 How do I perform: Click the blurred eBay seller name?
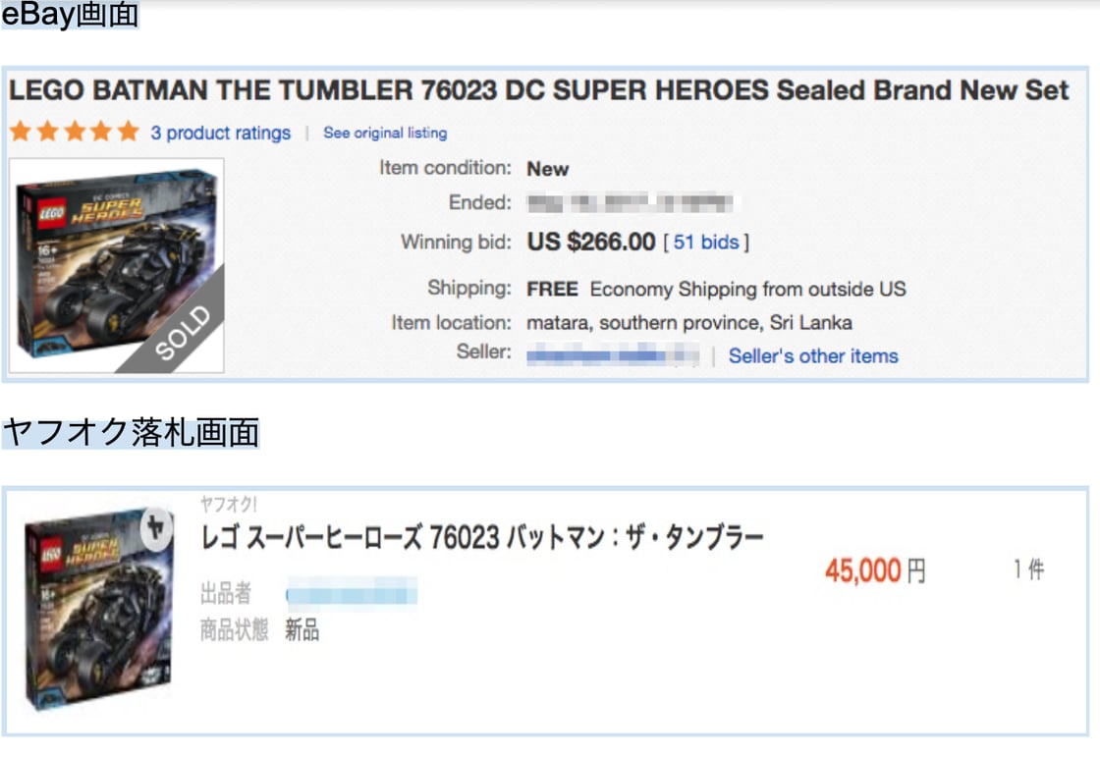[613, 355]
